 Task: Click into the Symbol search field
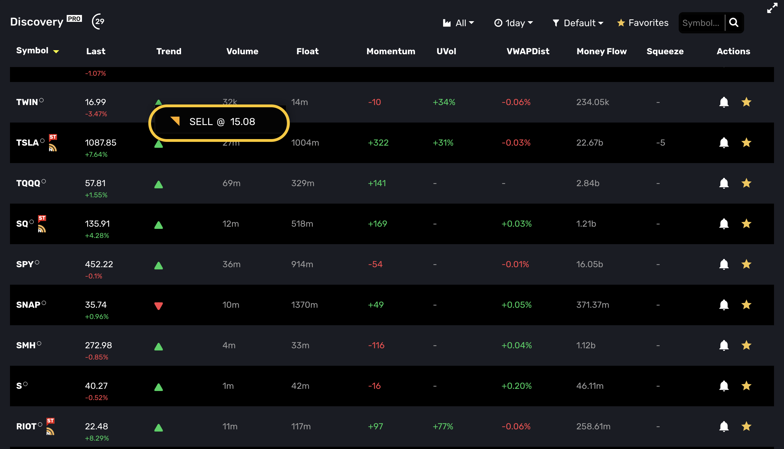tap(701, 23)
